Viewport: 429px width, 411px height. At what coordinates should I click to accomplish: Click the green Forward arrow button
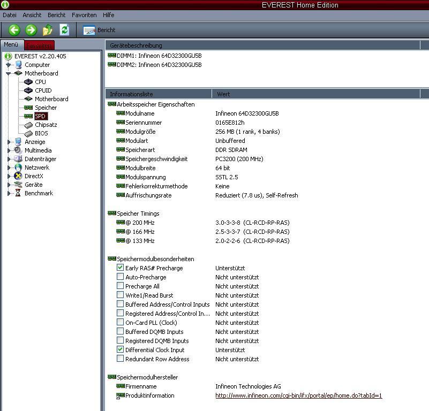point(31,30)
